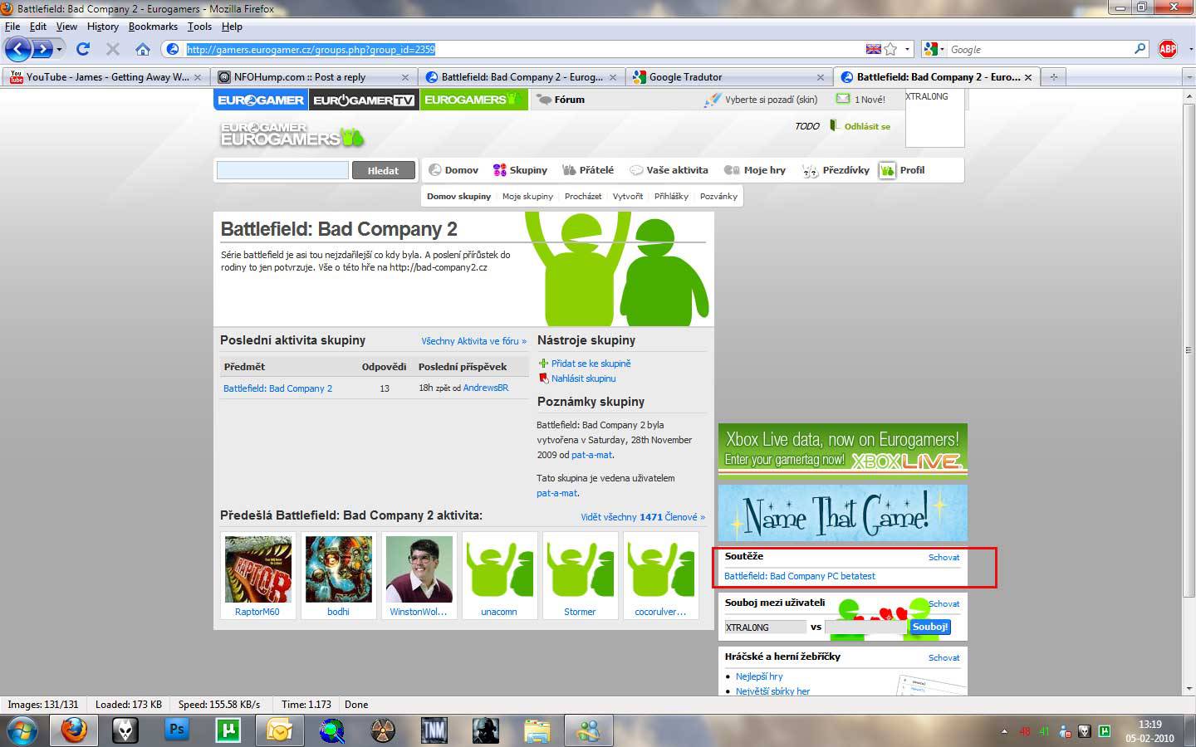Switch to the YouTube James tab

click(x=105, y=77)
